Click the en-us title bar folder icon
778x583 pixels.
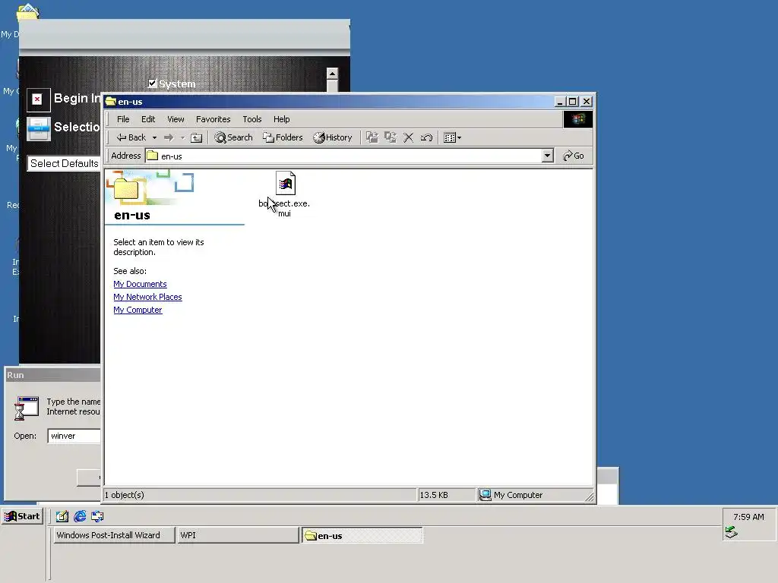(111, 101)
